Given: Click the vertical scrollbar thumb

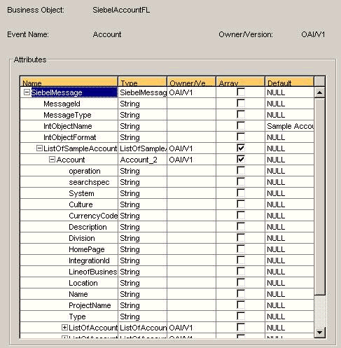Looking at the screenshot, I should (320, 196).
